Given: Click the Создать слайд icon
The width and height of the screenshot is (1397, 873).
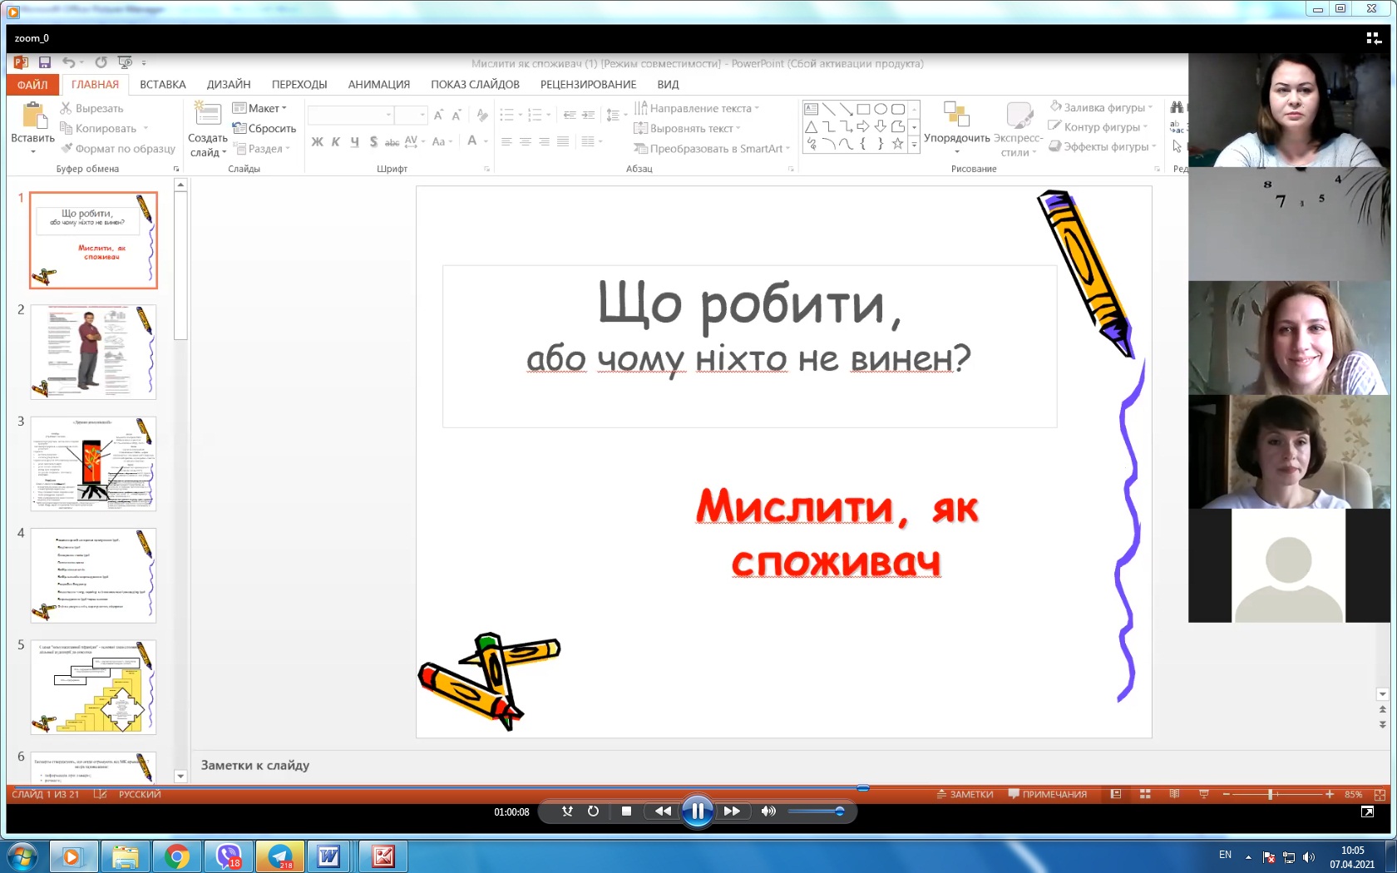Looking at the screenshot, I should [x=207, y=115].
